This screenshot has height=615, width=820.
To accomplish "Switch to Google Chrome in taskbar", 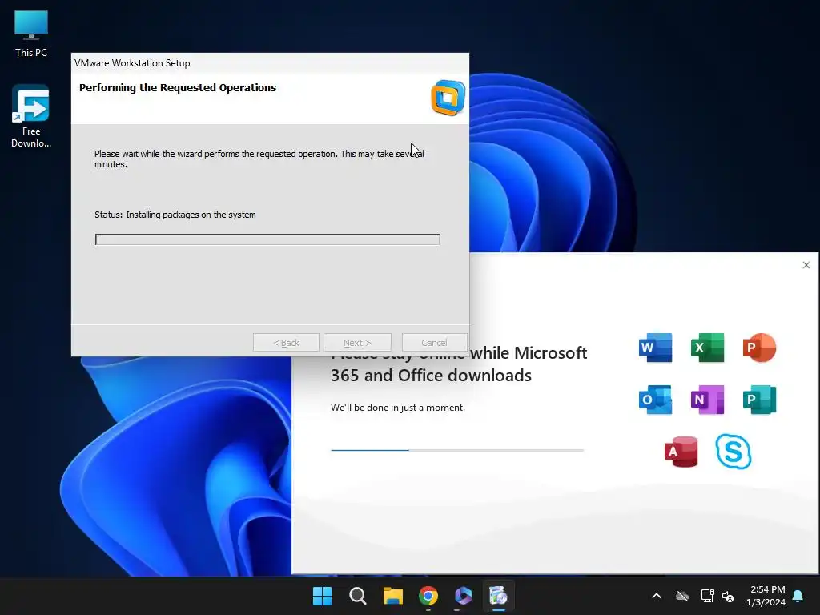I will (x=428, y=596).
